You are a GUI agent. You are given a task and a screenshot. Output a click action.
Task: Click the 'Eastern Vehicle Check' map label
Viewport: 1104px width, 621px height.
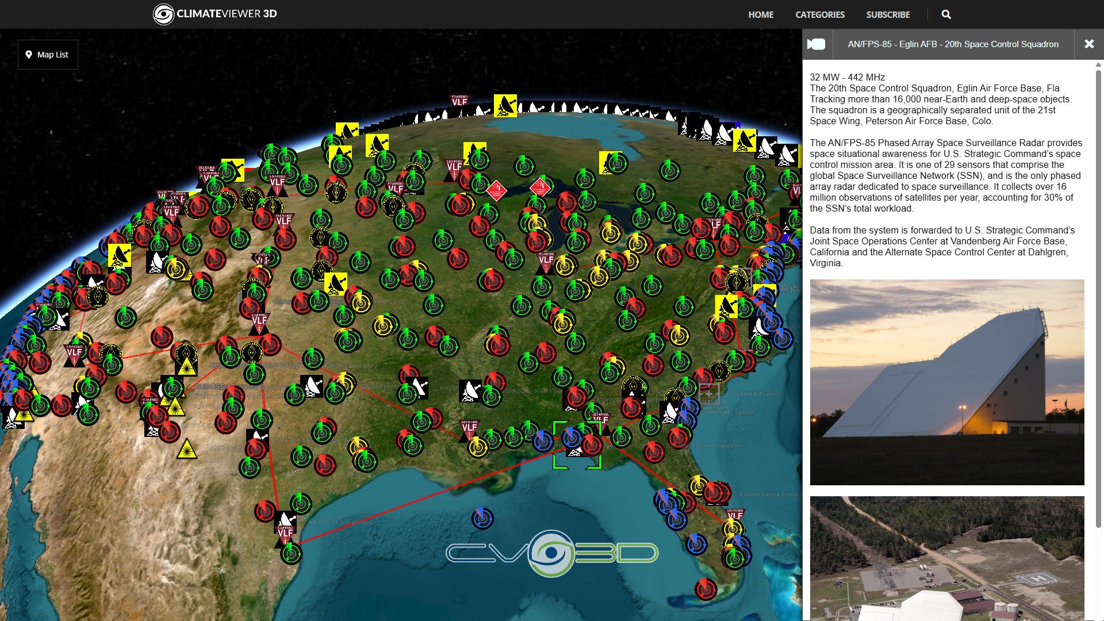pyautogui.click(x=769, y=494)
